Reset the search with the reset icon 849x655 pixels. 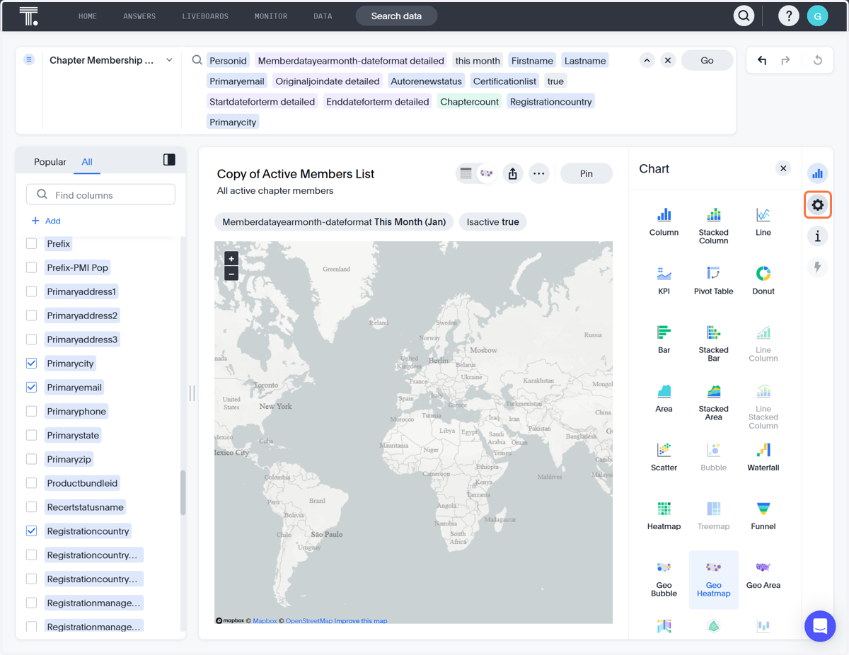click(x=817, y=60)
